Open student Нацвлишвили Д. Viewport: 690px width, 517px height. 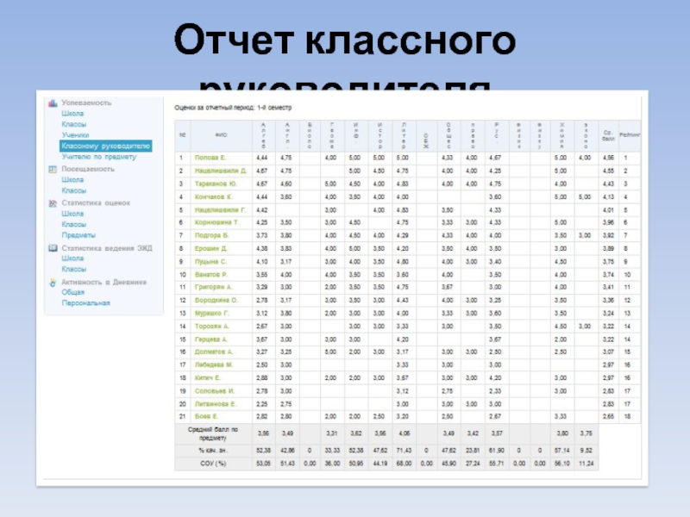point(221,171)
